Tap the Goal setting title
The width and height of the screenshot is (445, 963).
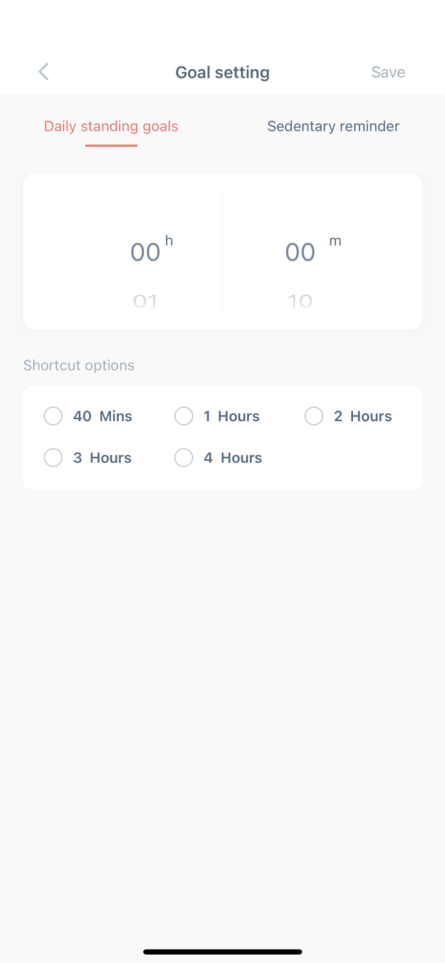[222, 72]
